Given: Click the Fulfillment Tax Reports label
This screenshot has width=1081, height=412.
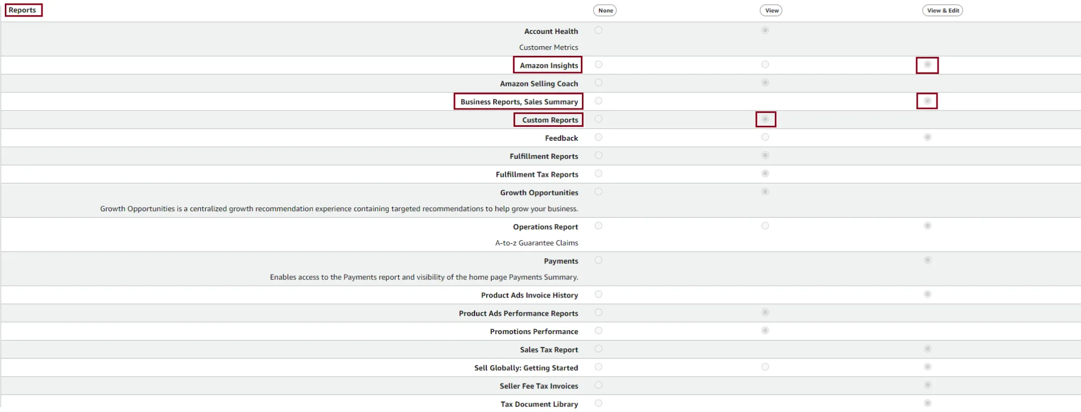Looking at the screenshot, I should point(537,175).
